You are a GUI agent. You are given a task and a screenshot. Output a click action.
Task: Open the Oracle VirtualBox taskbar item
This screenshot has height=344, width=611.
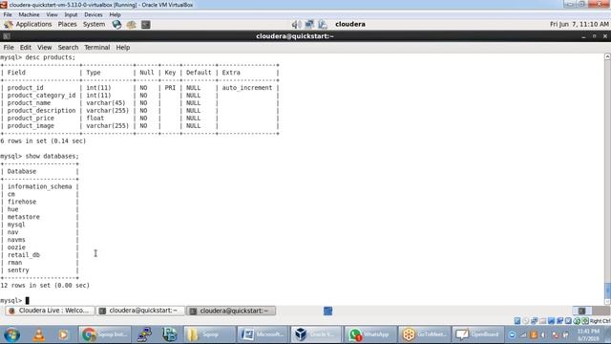coord(316,334)
